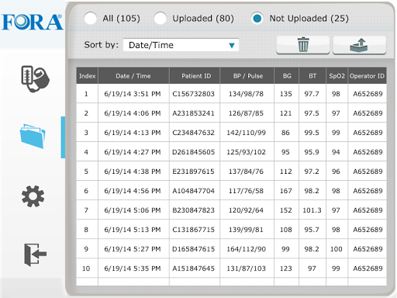Click the logout exit icon
The image size is (397, 298).
point(35,255)
